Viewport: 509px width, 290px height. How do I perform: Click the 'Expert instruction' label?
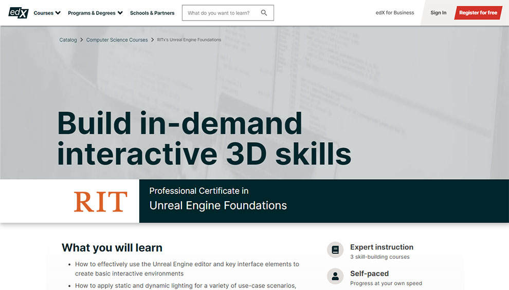[381, 247]
